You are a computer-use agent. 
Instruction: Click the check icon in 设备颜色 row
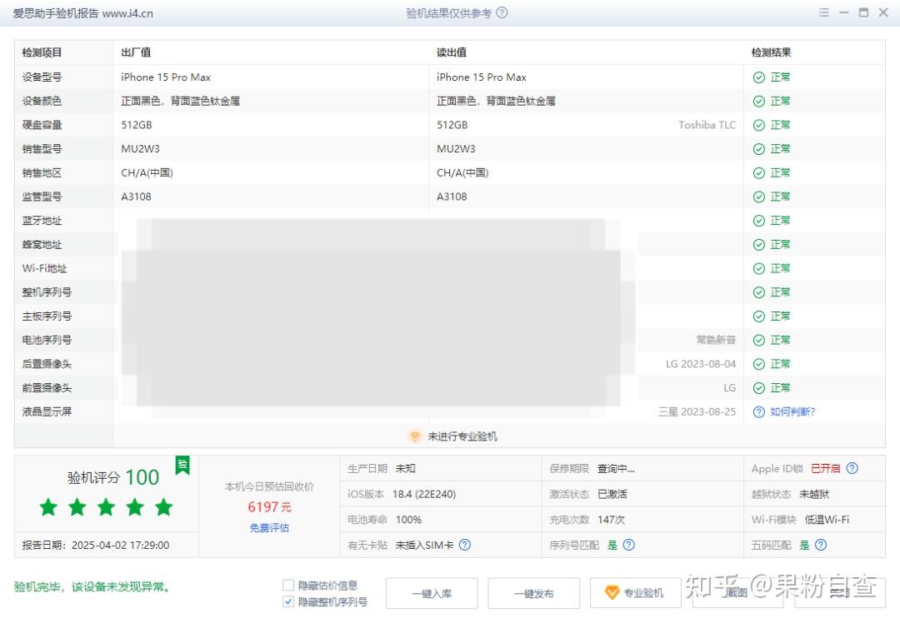point(759,102)
